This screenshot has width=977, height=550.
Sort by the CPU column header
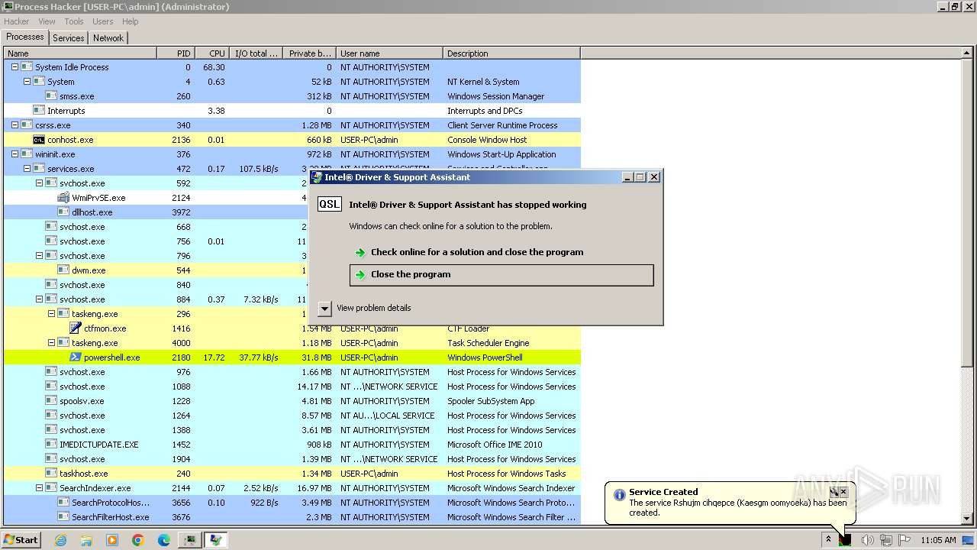pyautogui.click(x=212, y=53)
